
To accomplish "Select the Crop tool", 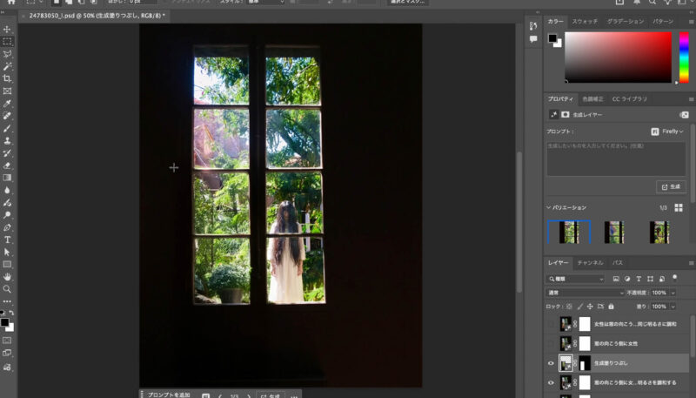I will [8, 78].
